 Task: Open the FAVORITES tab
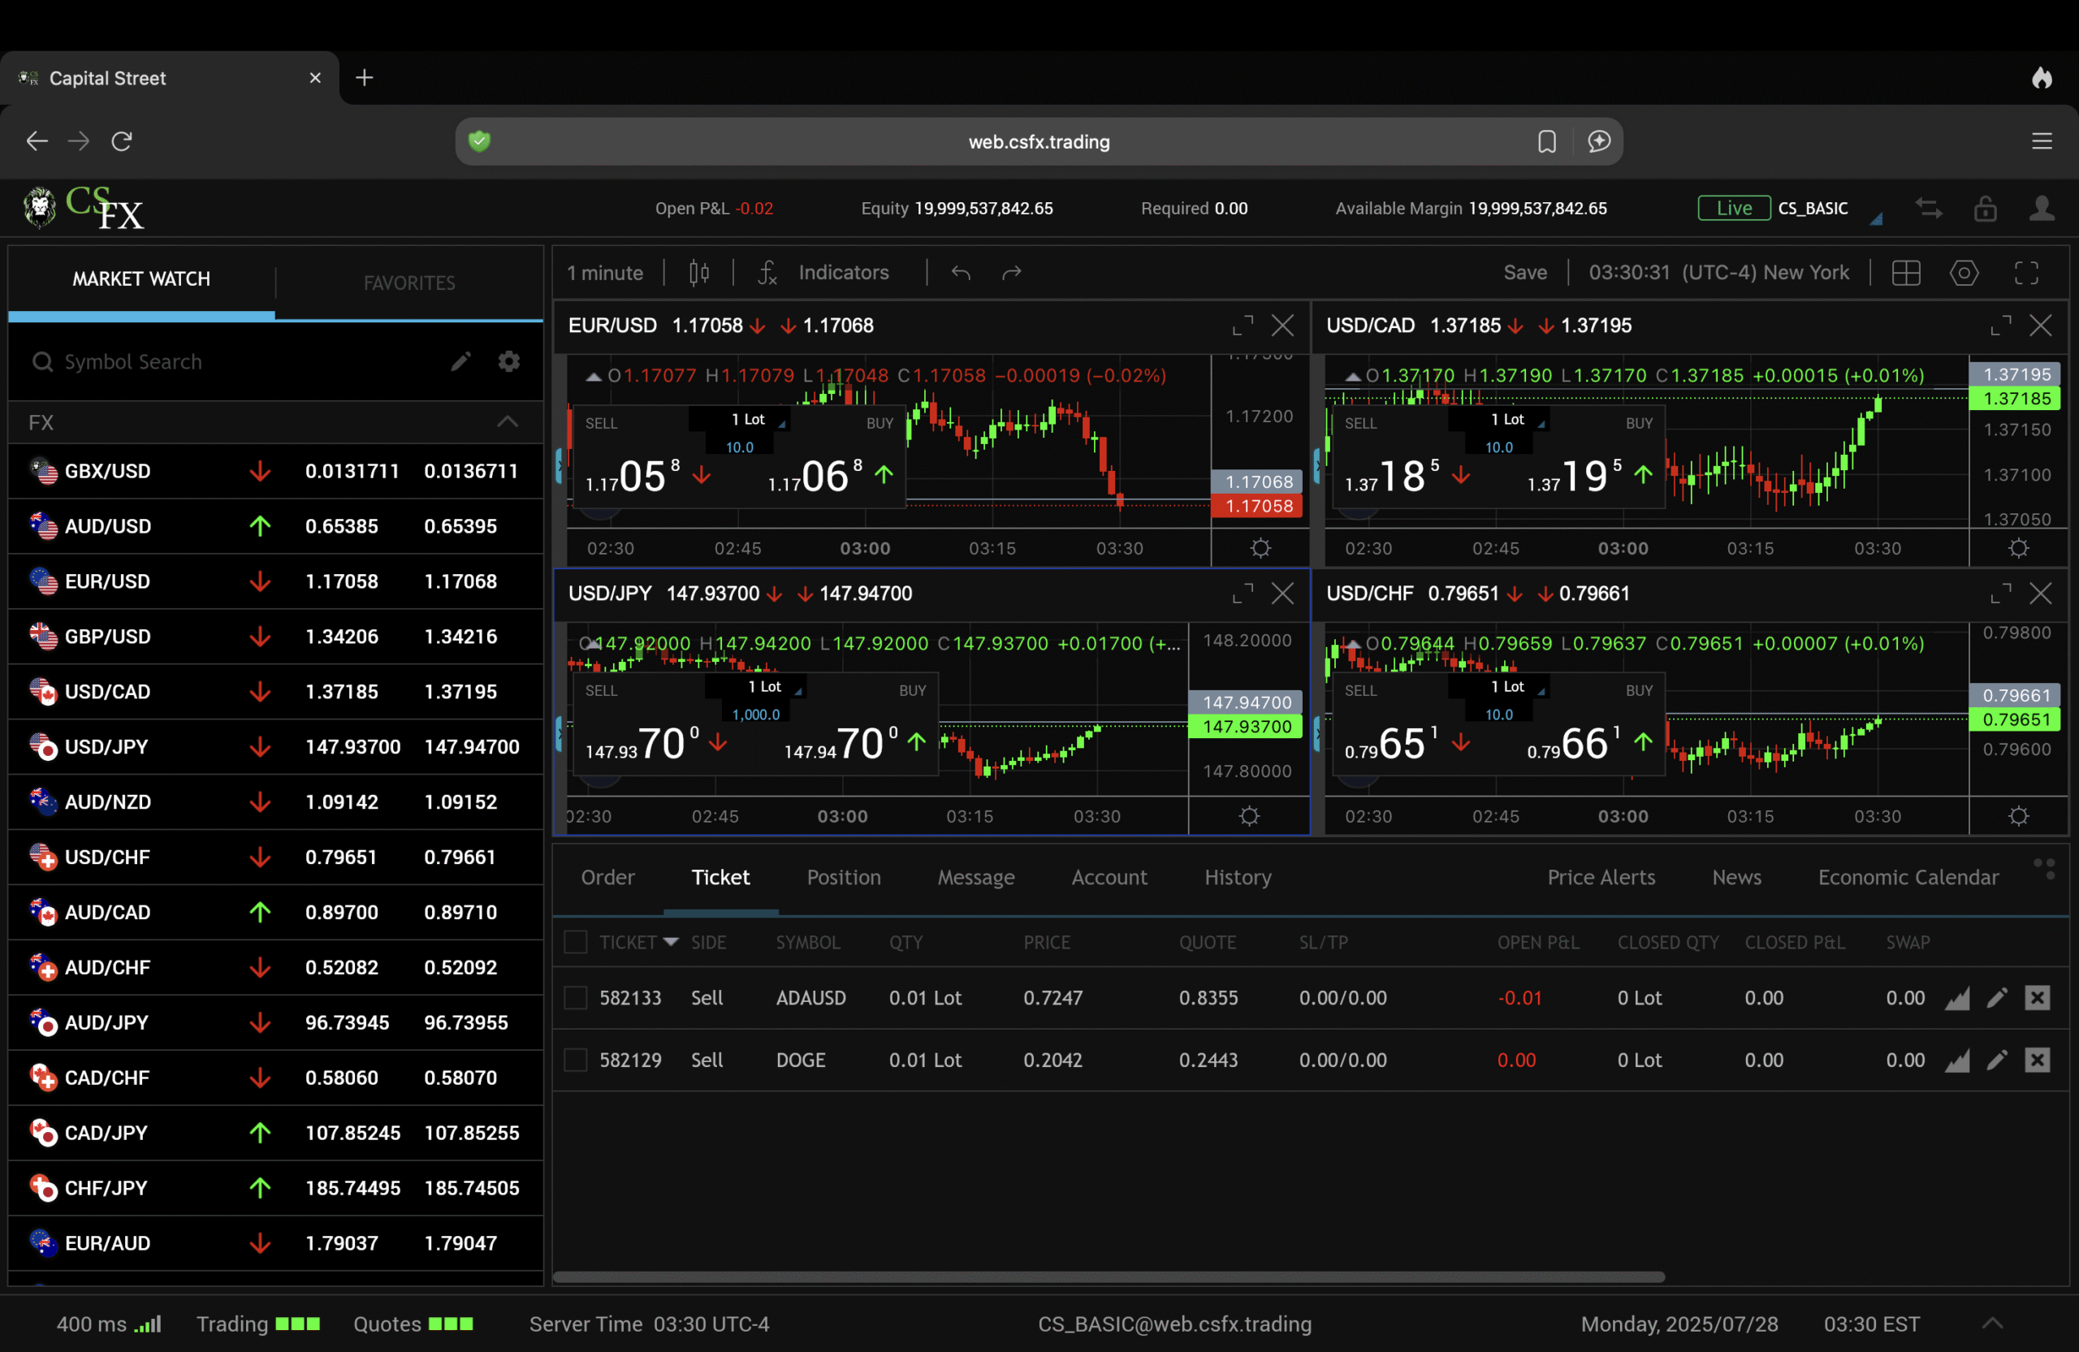click(408, 283)
